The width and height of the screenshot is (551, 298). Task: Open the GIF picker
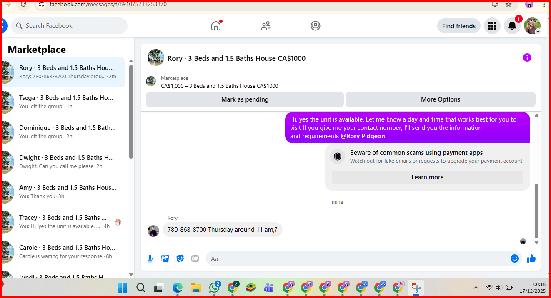[195, 258]
